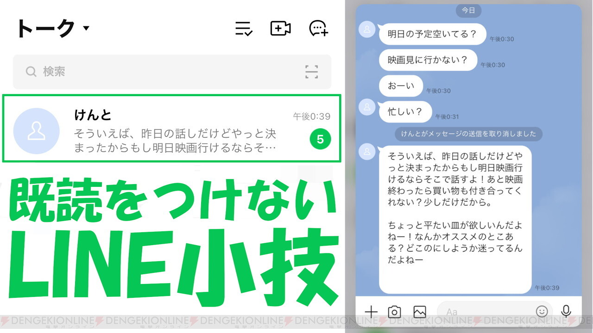This screenshot has width=593, height=333.
Task: Open attachment plus icon in chat
Action: [371, 312]
